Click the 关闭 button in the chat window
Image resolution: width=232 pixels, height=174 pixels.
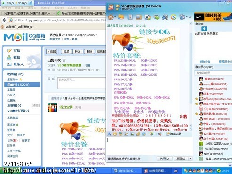(x=164, y=158)
